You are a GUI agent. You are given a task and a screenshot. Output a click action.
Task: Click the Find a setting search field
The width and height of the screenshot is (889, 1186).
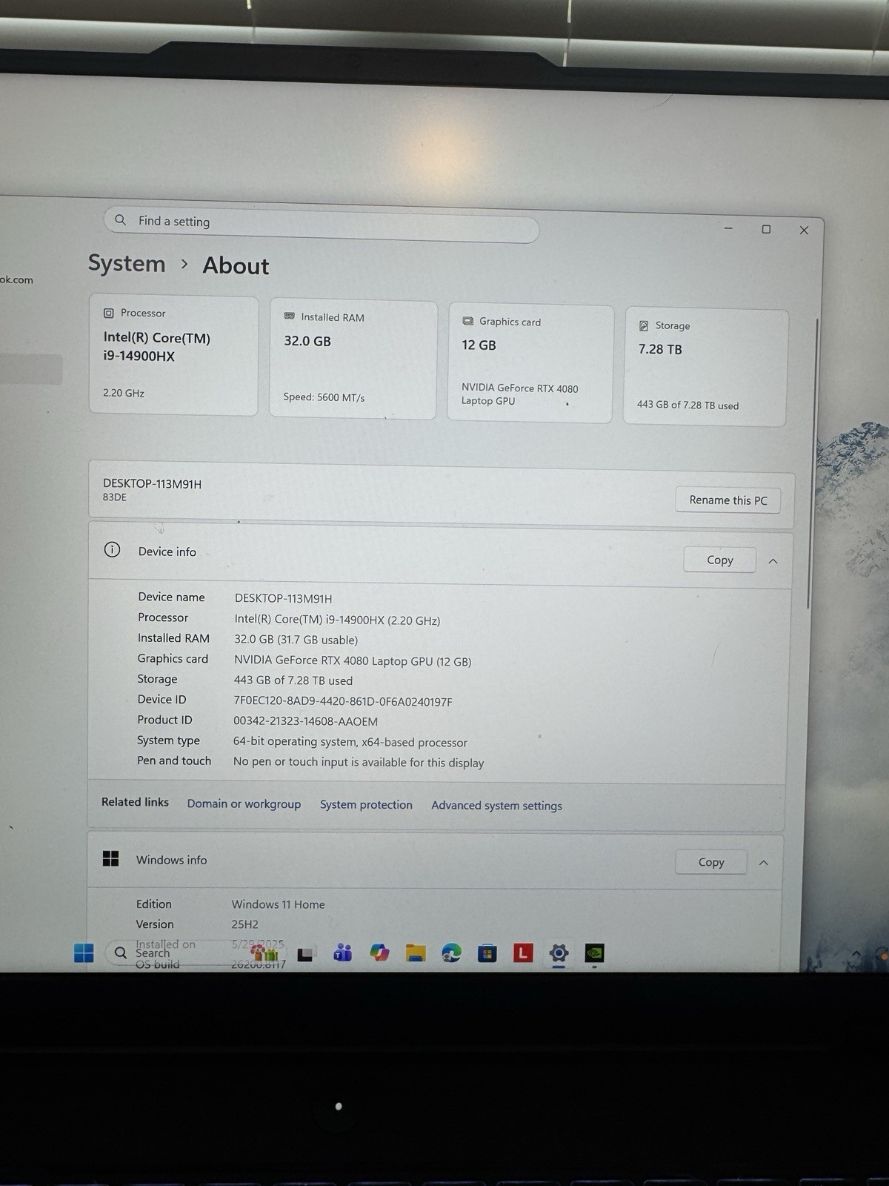pos(322,224)
